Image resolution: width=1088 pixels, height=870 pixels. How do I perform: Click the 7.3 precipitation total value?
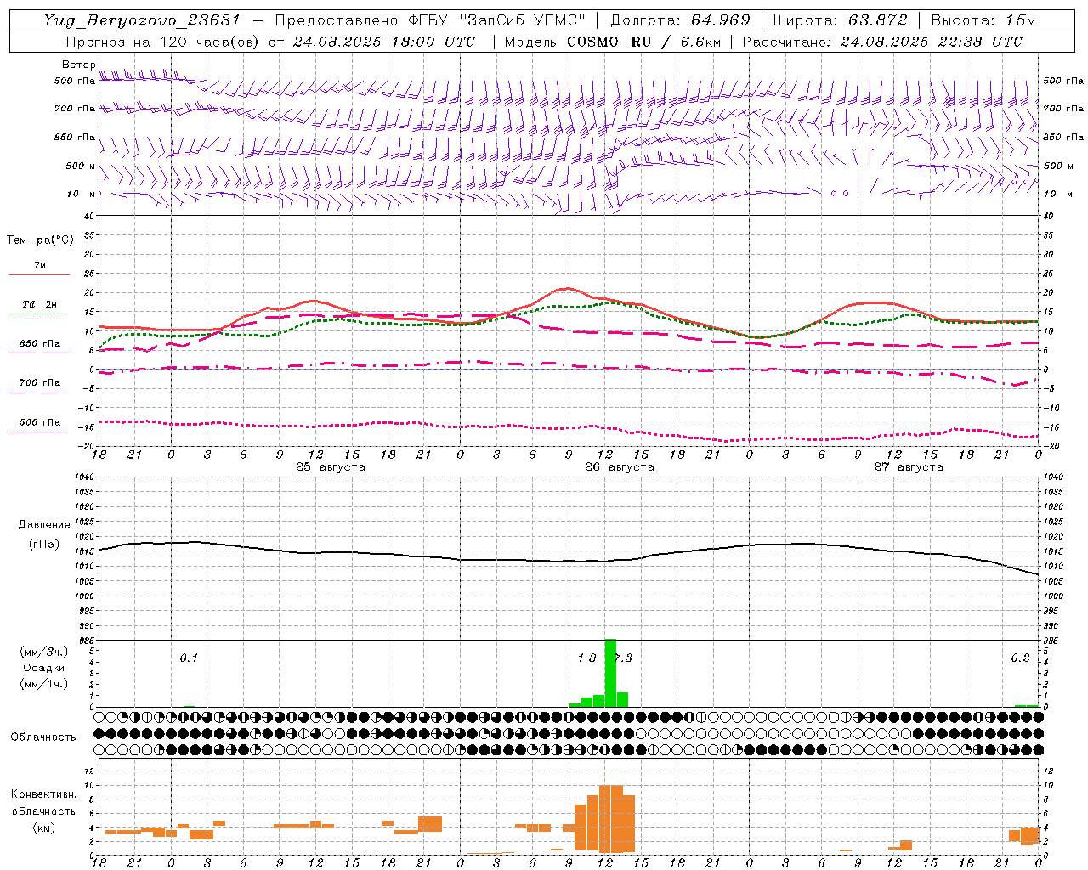pyautogui.click(x=623, y=658)
